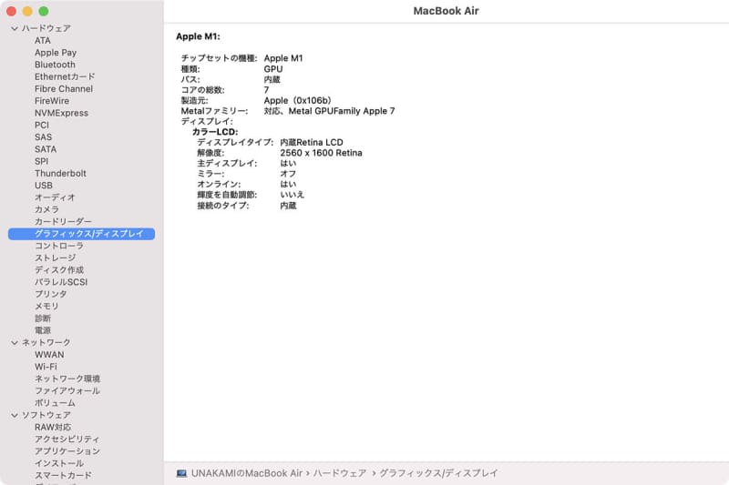729x485 pixels.
Task: Click the laptop icon in path bar
Action: pyautogui.click(x=181, y=473)
